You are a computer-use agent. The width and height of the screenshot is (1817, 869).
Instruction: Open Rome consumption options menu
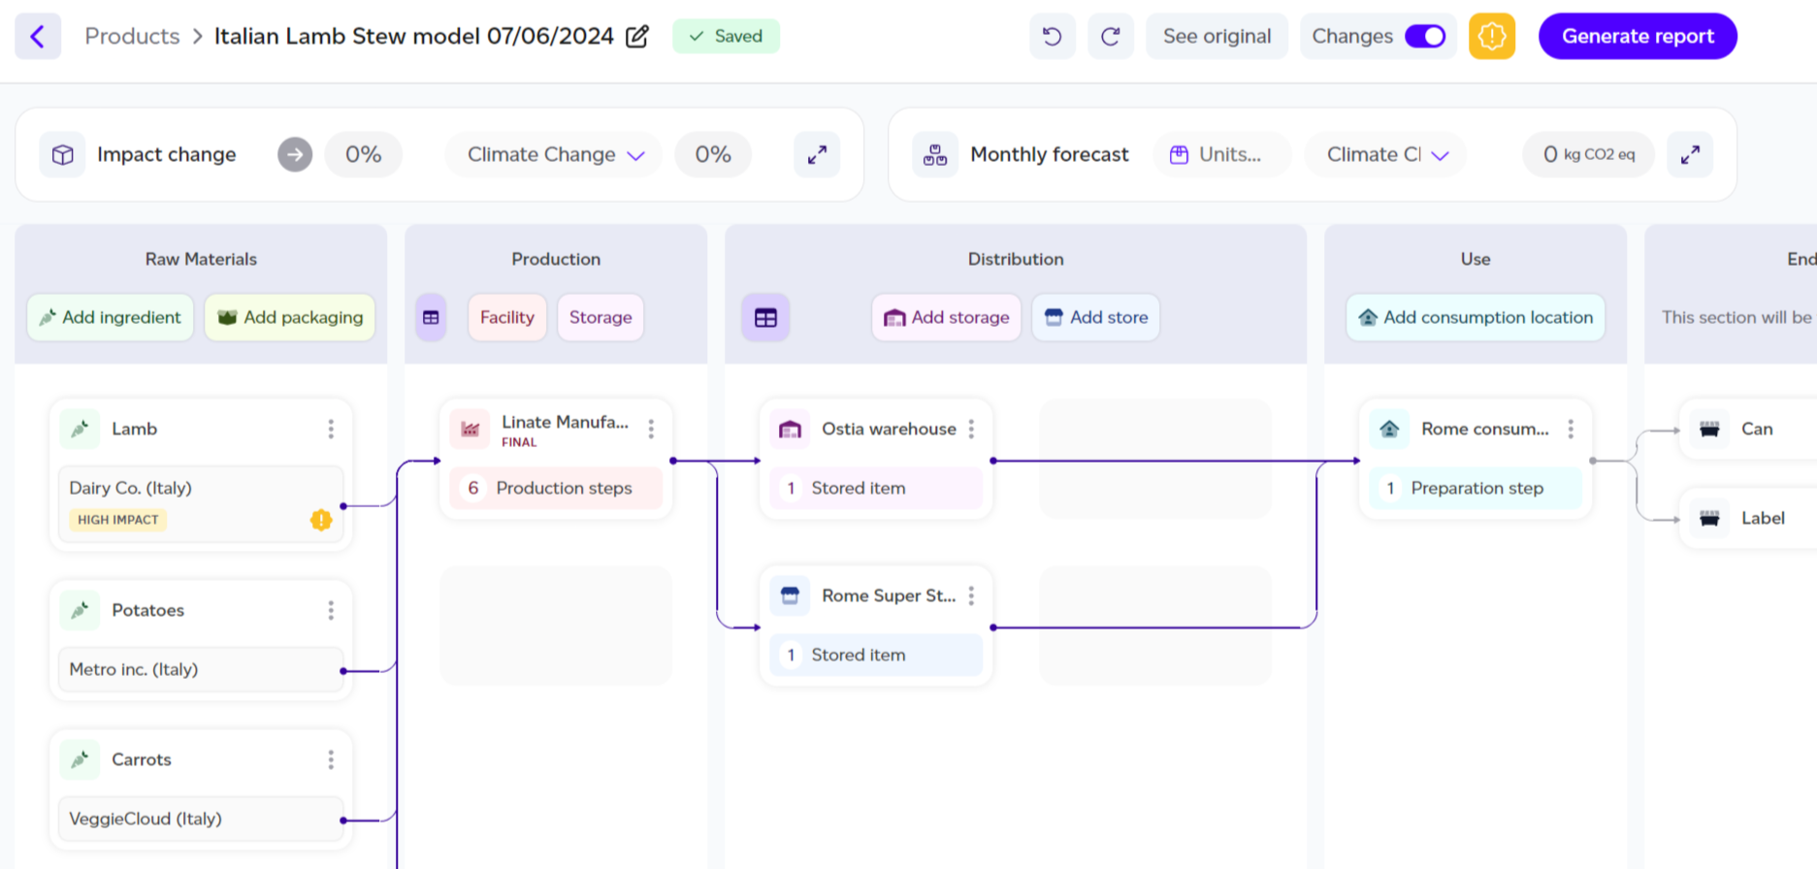1571,429
